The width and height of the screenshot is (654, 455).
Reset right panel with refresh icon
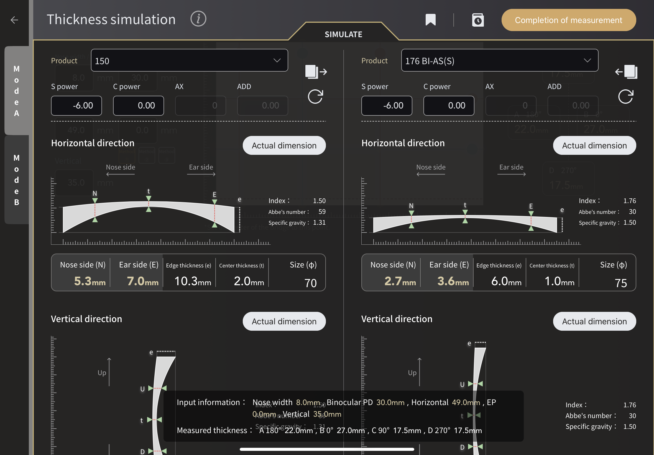click(626, 97)
